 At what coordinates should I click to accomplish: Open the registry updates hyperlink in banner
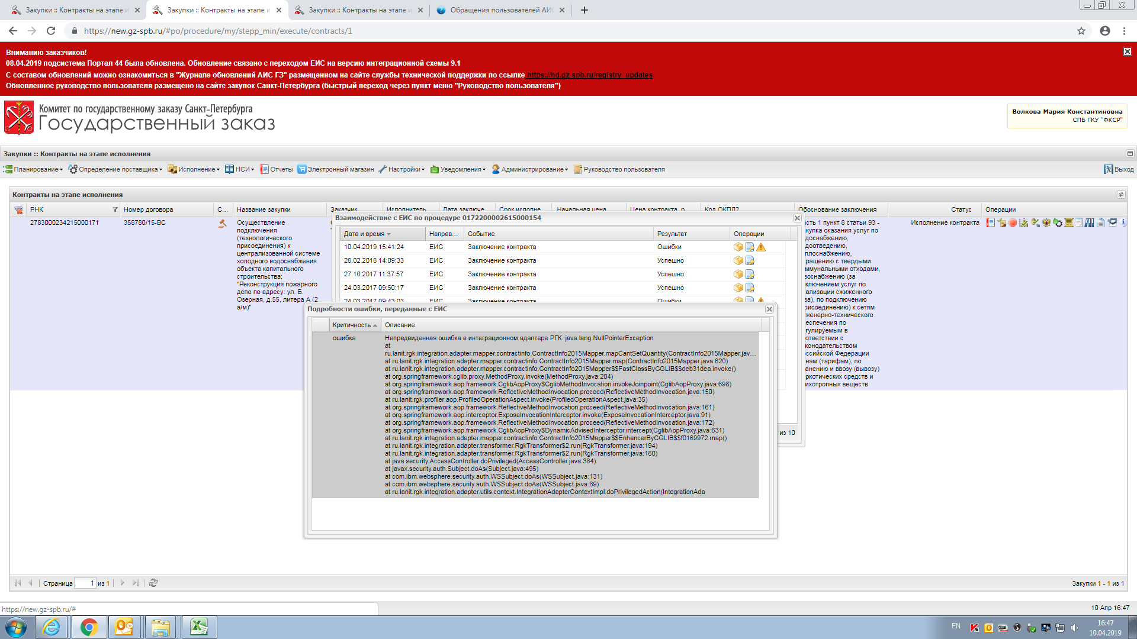coord(589,75)
